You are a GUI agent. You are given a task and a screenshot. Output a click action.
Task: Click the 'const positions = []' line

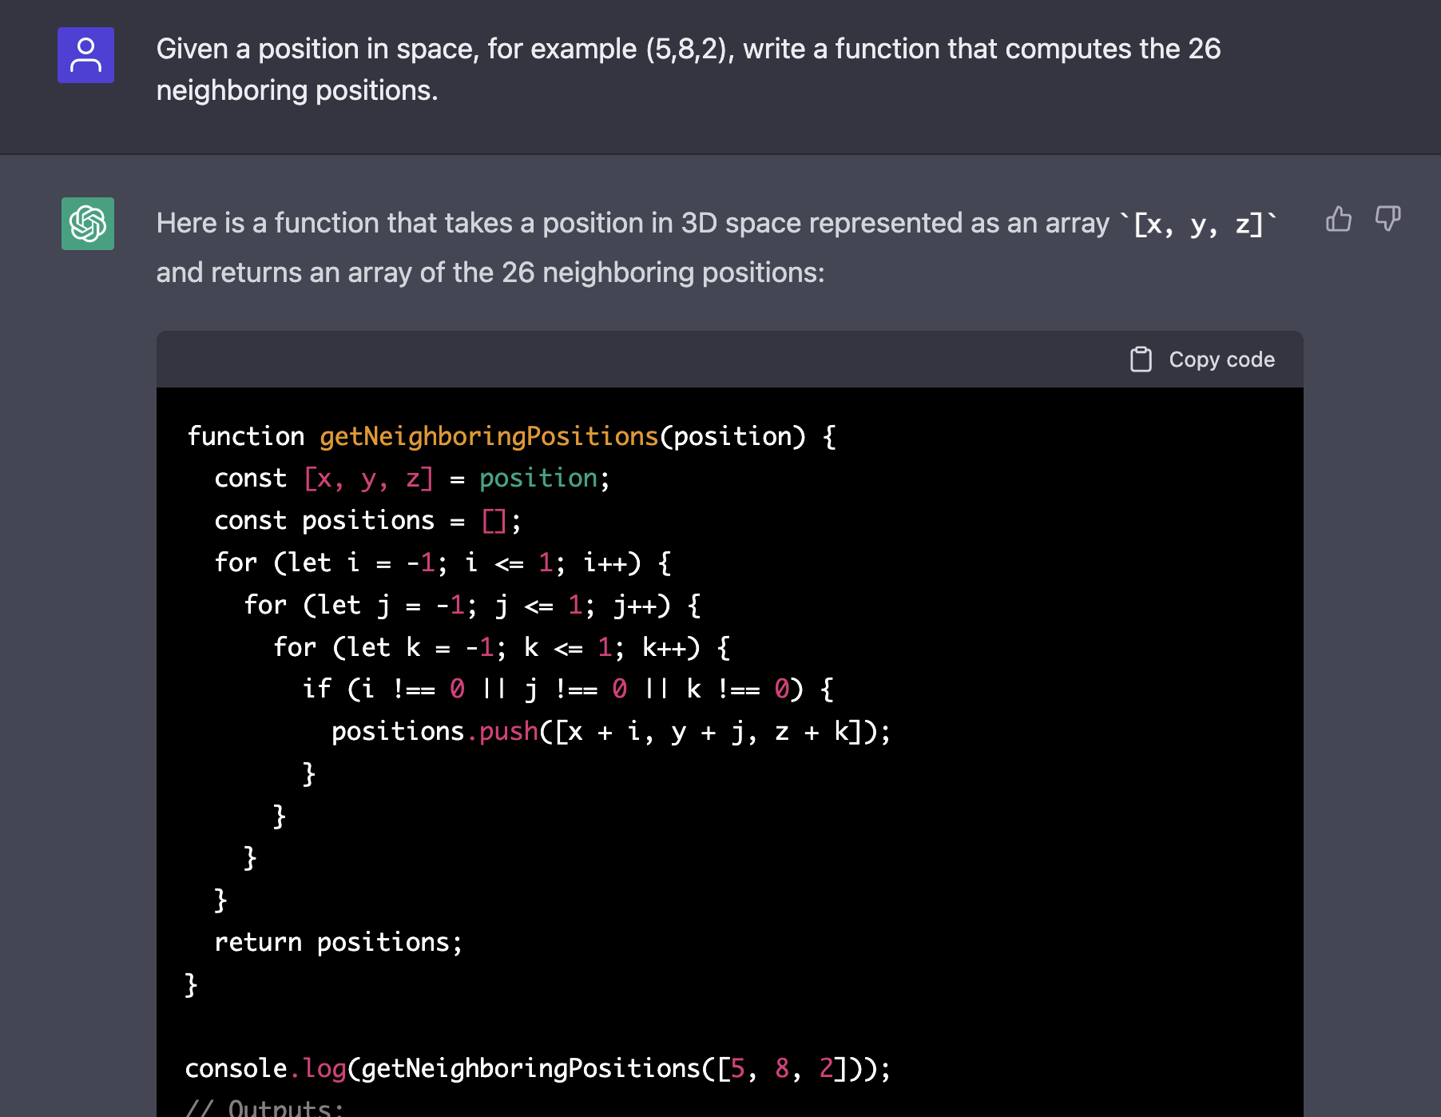click(367, 521)
